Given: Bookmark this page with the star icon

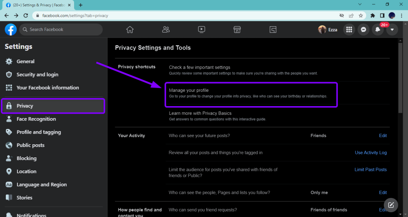Looking at the screenshot, I should (361, 15).
